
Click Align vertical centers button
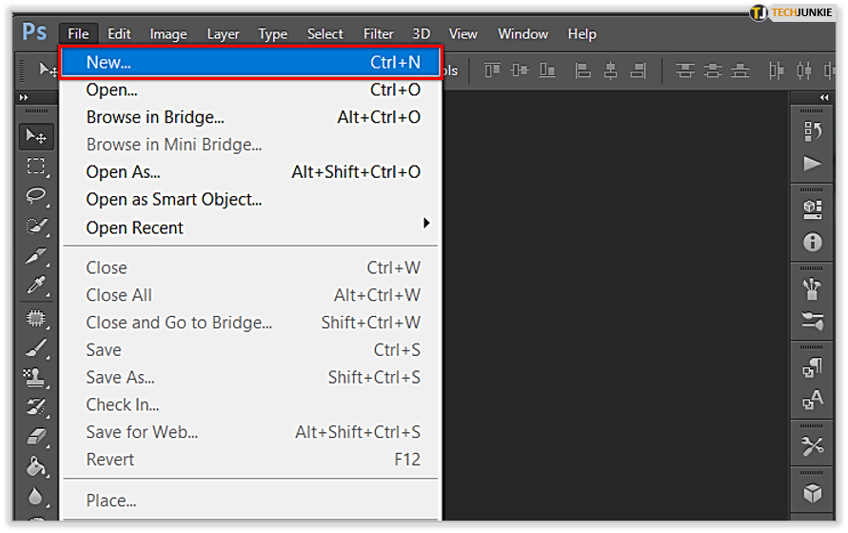[x=520, y=70]
